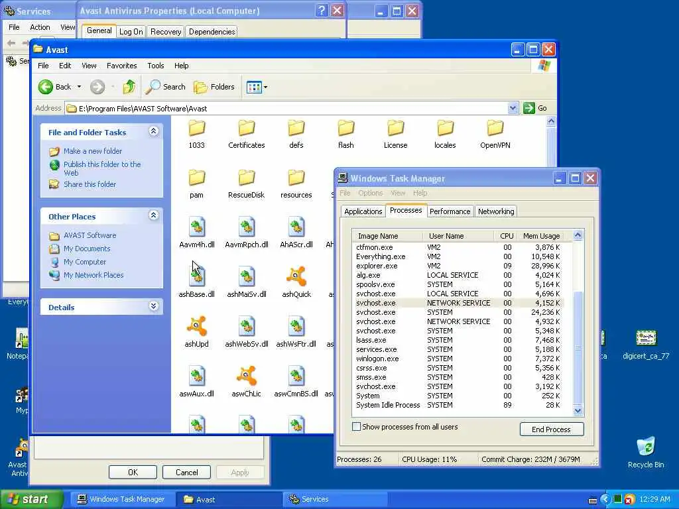Select the aswCmnBS.dll file
Image resolution: width=679 pixels, height=509 pixels.
tap(296, 383)
